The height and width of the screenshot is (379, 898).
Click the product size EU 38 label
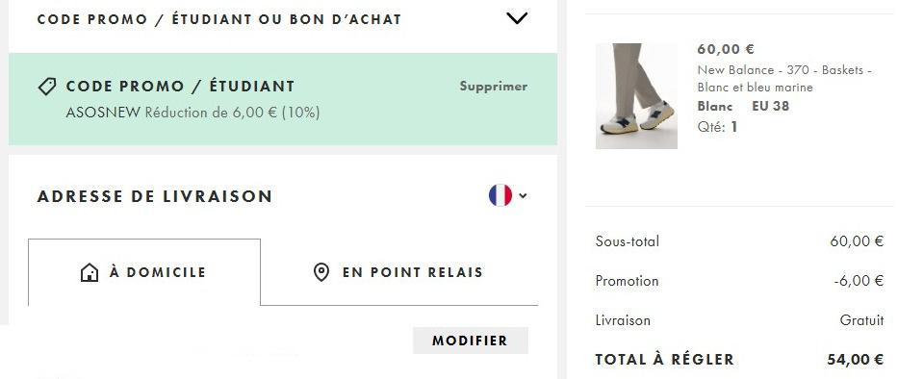pos(770,107)
